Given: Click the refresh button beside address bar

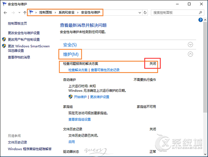Looking at the screenshot, I should tap(145, 13).
